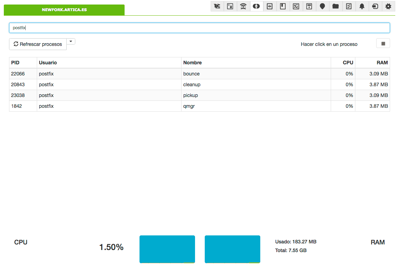
Task: Click the postfix search filter field
Action: pyautogui.click(x=199, y=28)
